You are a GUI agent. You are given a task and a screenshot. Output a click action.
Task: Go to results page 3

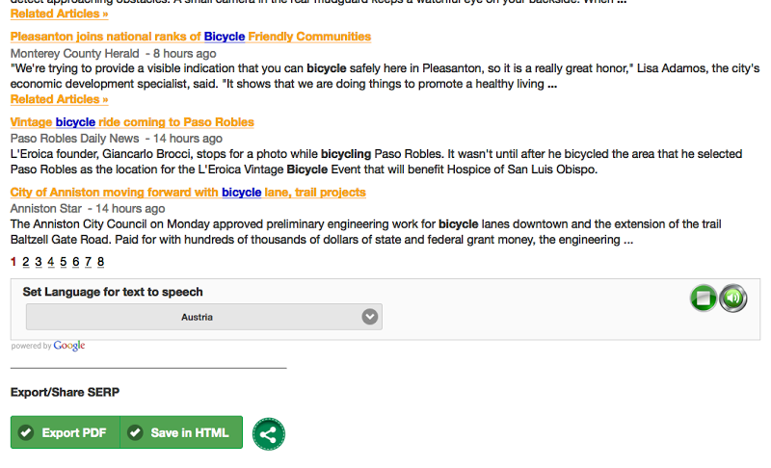[x=39, y=262]
